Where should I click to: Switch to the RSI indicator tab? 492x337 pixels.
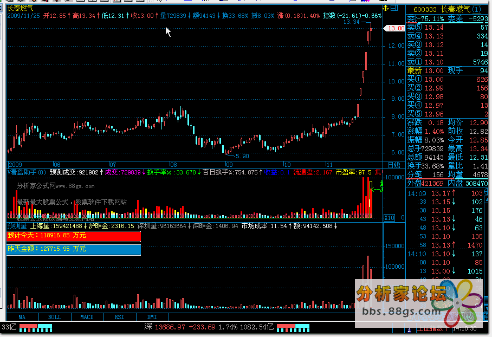tap(119, 316)
